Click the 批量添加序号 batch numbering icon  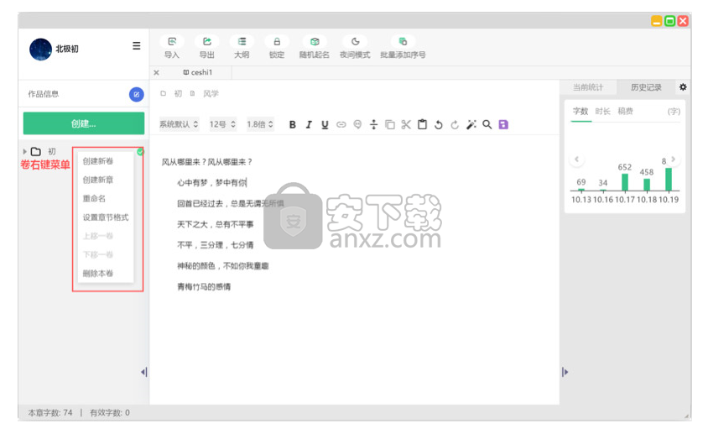point(403,42)
